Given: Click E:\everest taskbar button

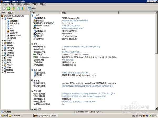Looking at the screenshot, I should point(21,116).
